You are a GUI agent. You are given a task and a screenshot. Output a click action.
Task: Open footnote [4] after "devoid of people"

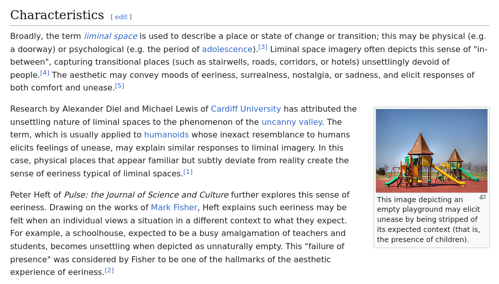click(x=45, y=73)
